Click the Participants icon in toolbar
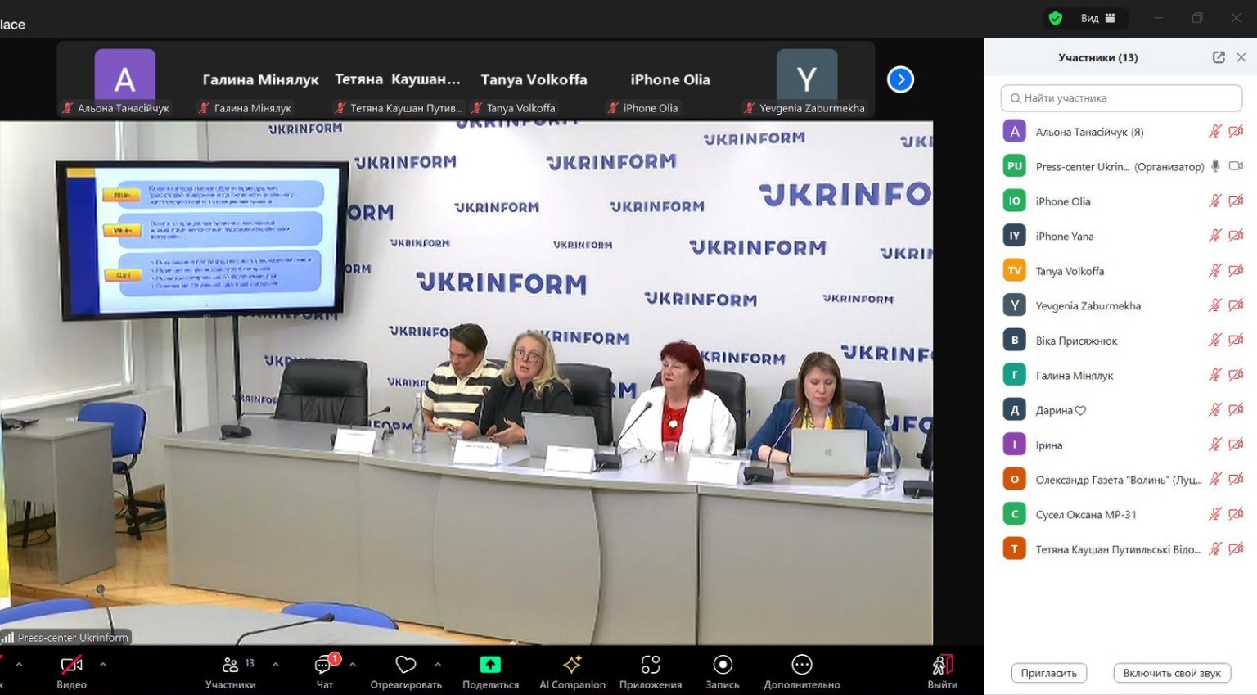The width and height of the screenshot is (1257, 695). (x=231, y=665)
